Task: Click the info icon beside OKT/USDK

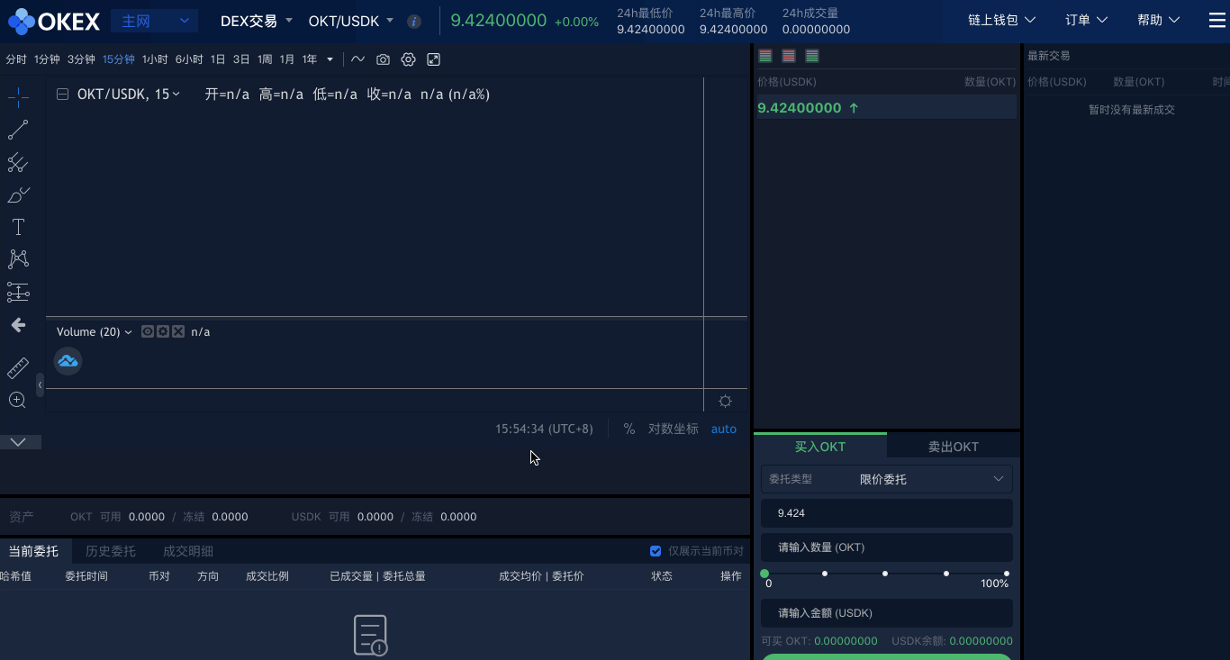Action: [414, 22]
